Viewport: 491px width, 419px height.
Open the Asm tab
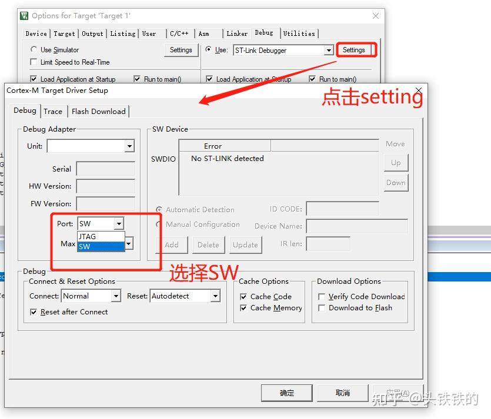pos(204,33)
